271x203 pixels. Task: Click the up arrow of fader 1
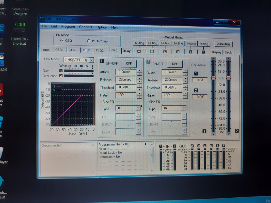tap(213, 59)
